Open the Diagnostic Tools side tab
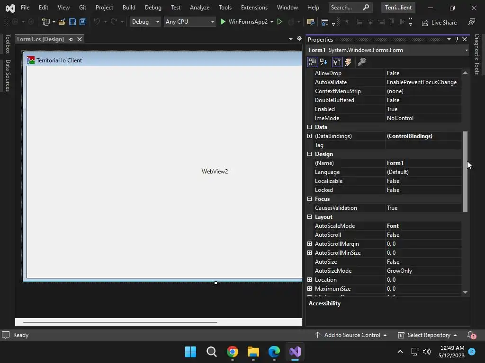This screenshot has height=363, width=485. pyautogui.click(x=476, y=54)
